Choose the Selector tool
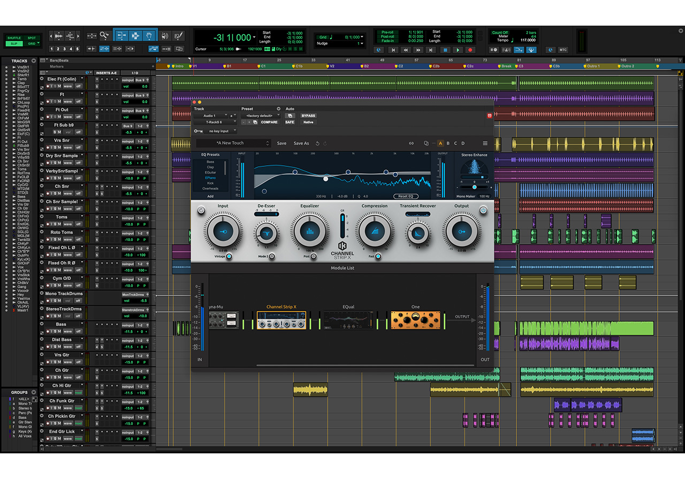685x479 pixels. (135, 36)
